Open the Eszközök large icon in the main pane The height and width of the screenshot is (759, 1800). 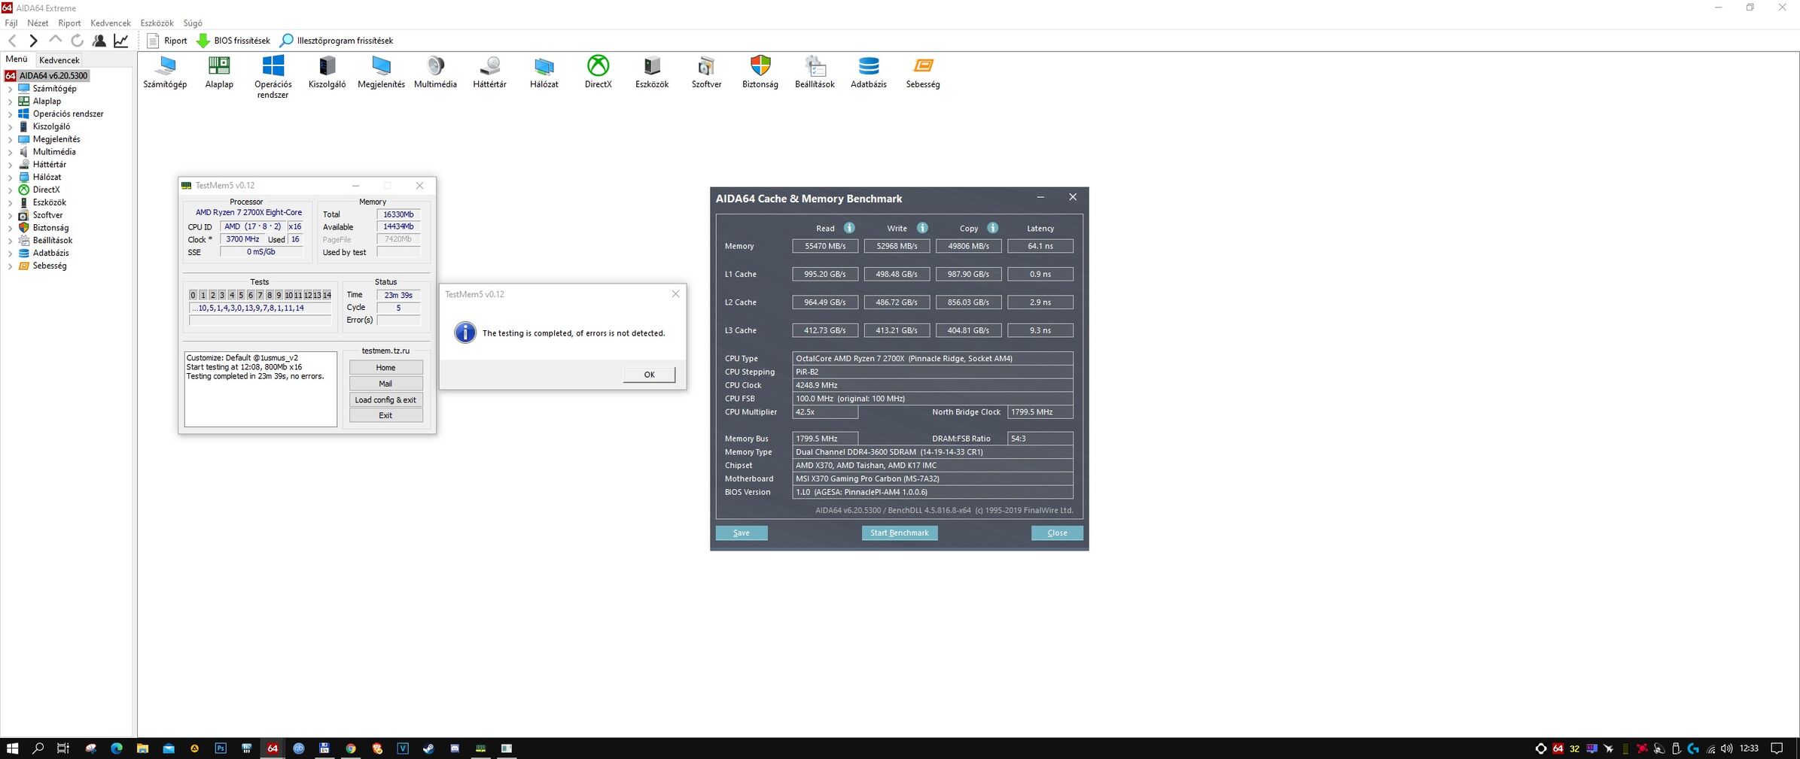click(652, 72)
